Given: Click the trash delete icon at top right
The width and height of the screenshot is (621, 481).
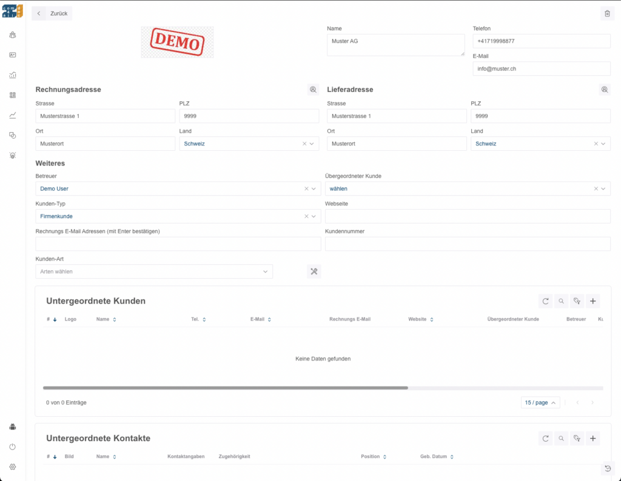Looking at the screenshot, I should click(x=607, y=13).
